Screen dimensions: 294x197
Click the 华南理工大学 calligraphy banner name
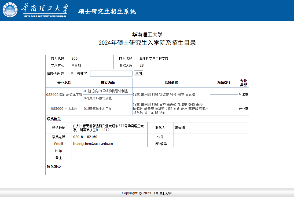point(45,9)
